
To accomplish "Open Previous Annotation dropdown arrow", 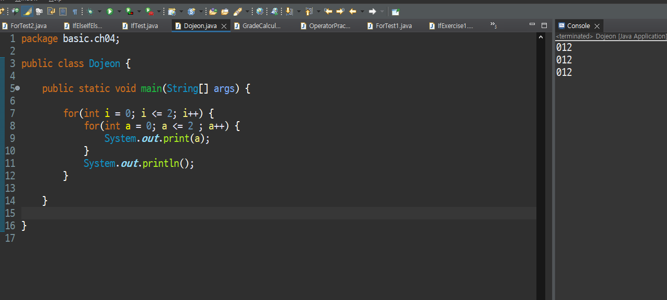I will point(318,11).
